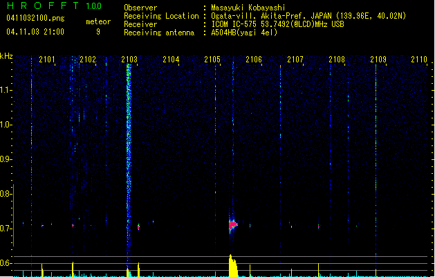The width and height of the screenshot is (435, 277).
Task: Click time marker 2108
Action: tap(337, 59)
